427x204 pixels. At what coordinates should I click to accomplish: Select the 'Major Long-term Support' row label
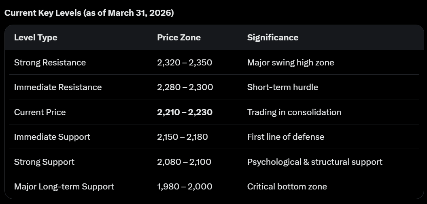(x=64, y=187)
